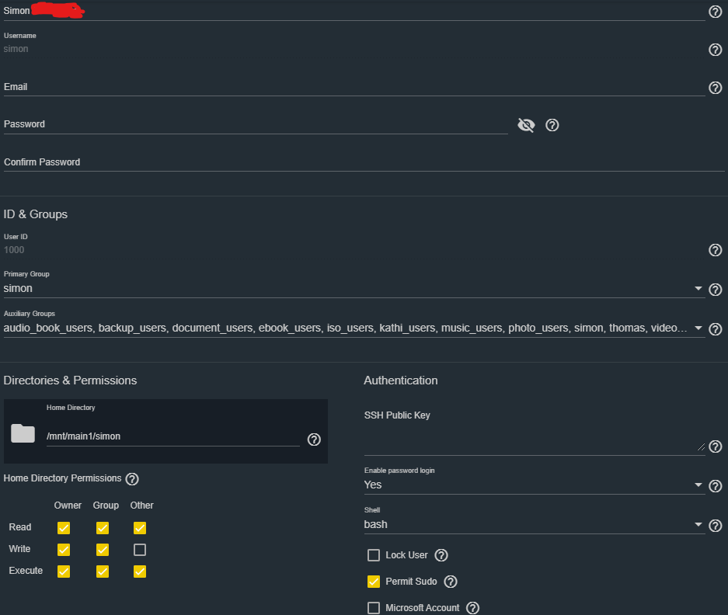Toggle Group Execute permission checkbox
The width and height of the screenshot is (728, 615).
[103, 572]
